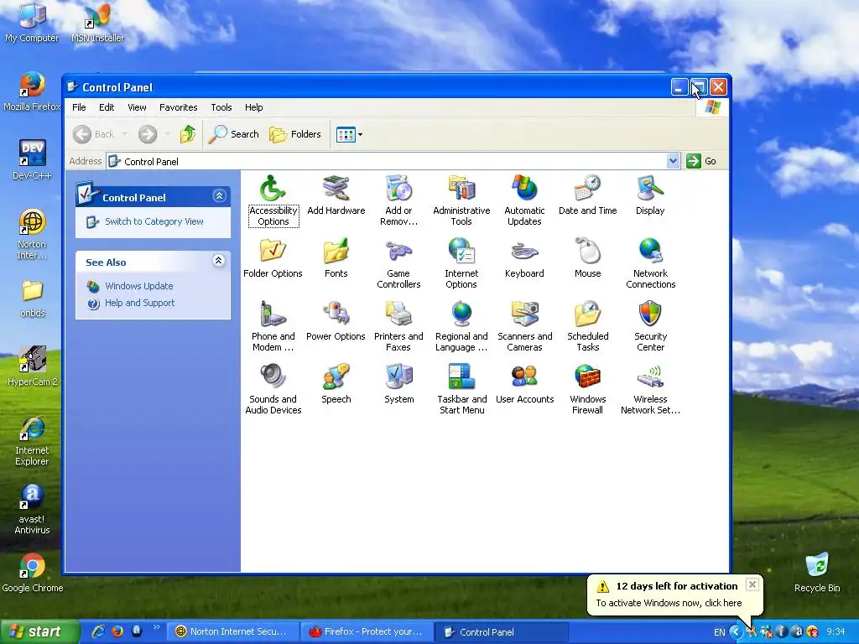Open the View menu
859x644 pixels.
[137, 107]
